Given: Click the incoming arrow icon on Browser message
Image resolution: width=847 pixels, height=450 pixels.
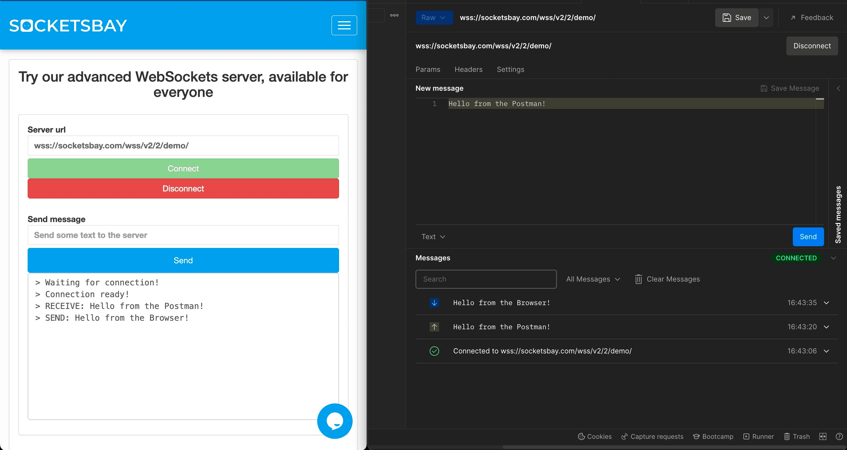Looking at the screenshot, I should [434, 303].
